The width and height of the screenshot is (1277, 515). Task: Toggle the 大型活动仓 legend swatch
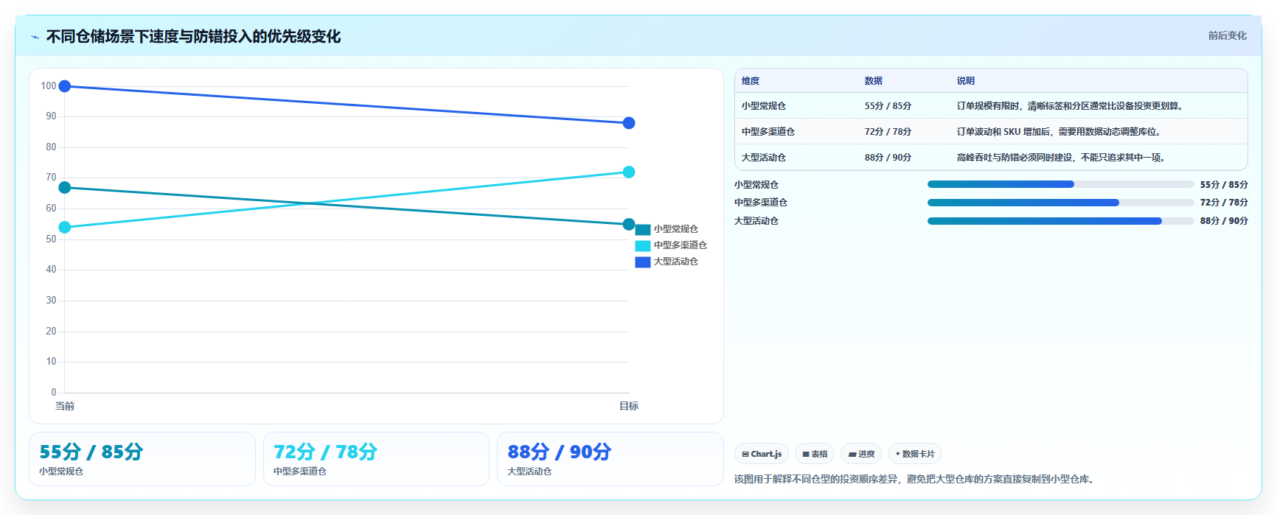tap(643, 262)
